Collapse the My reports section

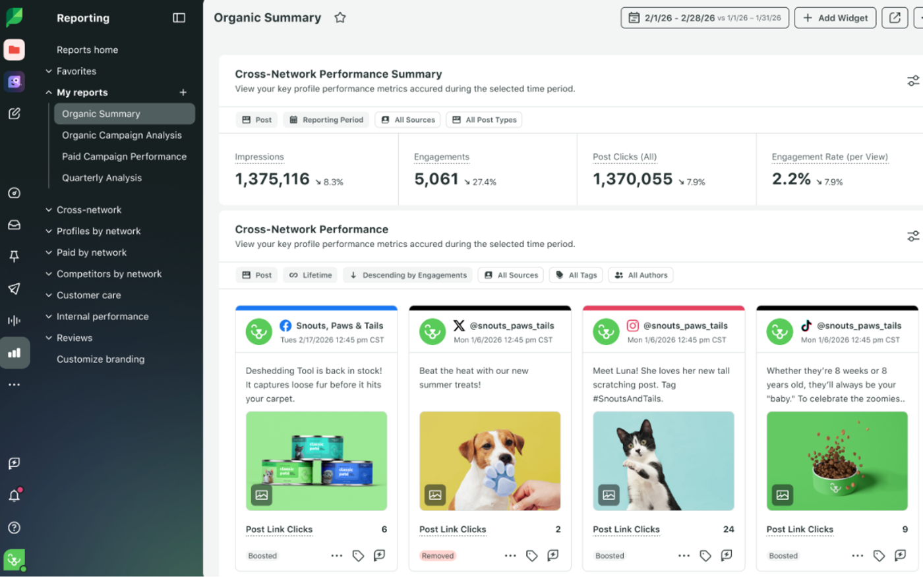[x=76, y=93]
